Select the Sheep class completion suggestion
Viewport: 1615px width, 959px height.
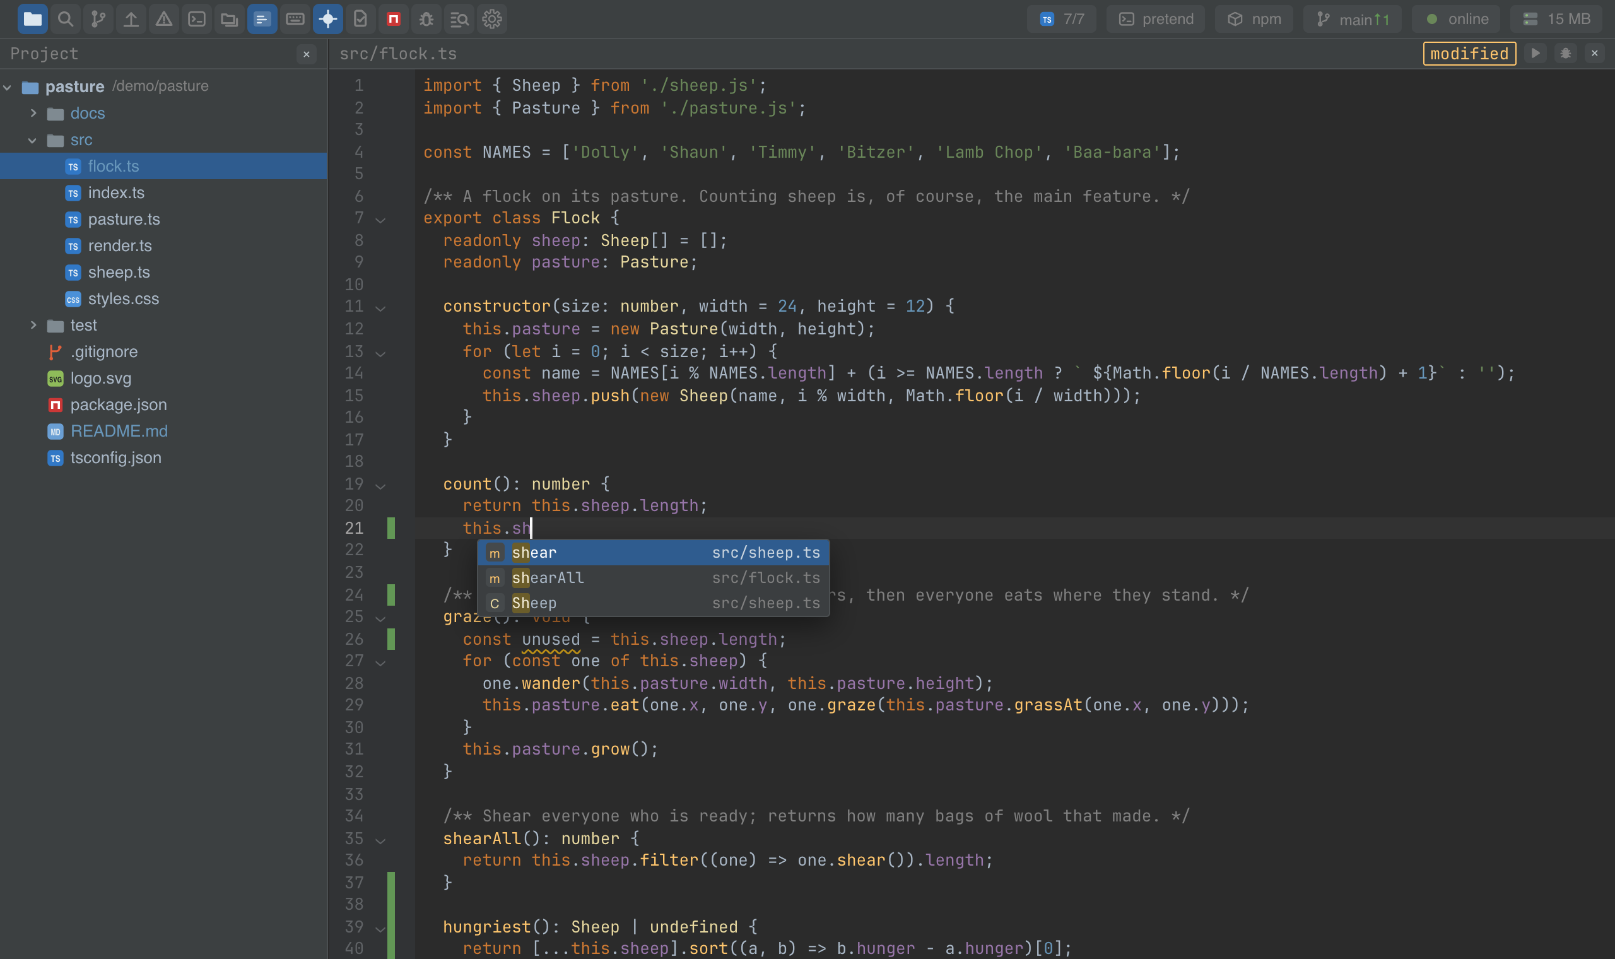pos(653,603)
